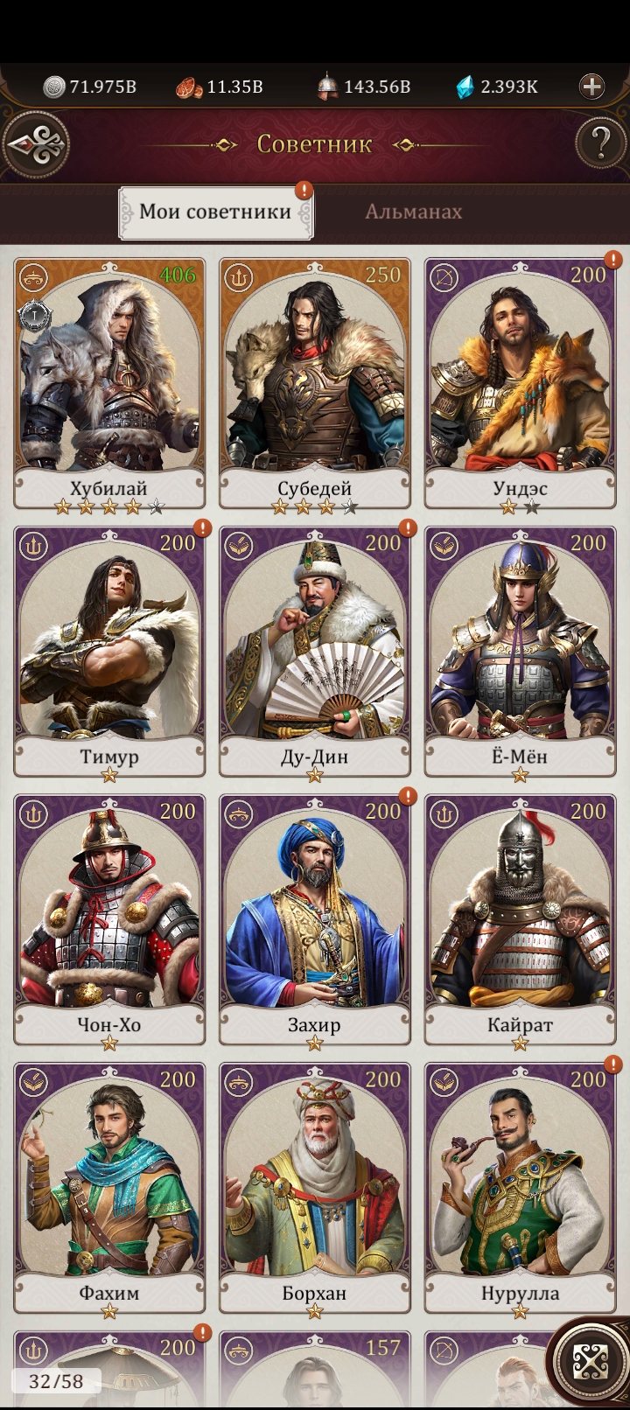Click the Тимур name label
Viewport: 630px width, 1410px height.
[x=109, y=757]
